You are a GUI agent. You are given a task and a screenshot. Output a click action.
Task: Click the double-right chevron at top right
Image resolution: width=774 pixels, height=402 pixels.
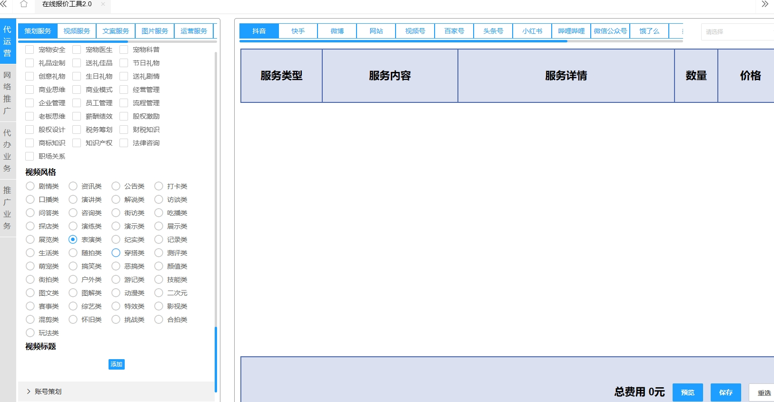click(764, 4)
